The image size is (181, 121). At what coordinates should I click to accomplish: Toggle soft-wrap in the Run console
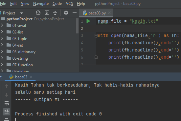click(x=7, y=103)
